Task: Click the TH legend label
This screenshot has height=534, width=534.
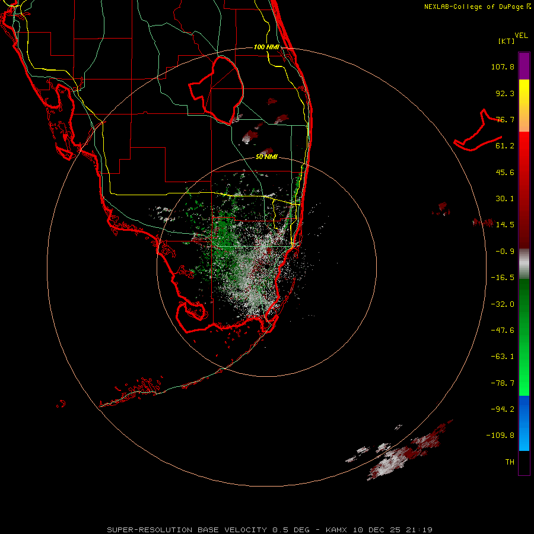Action: pos(510,462)
